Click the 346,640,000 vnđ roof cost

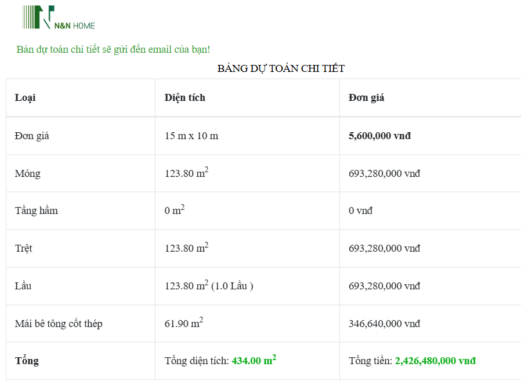384,324
